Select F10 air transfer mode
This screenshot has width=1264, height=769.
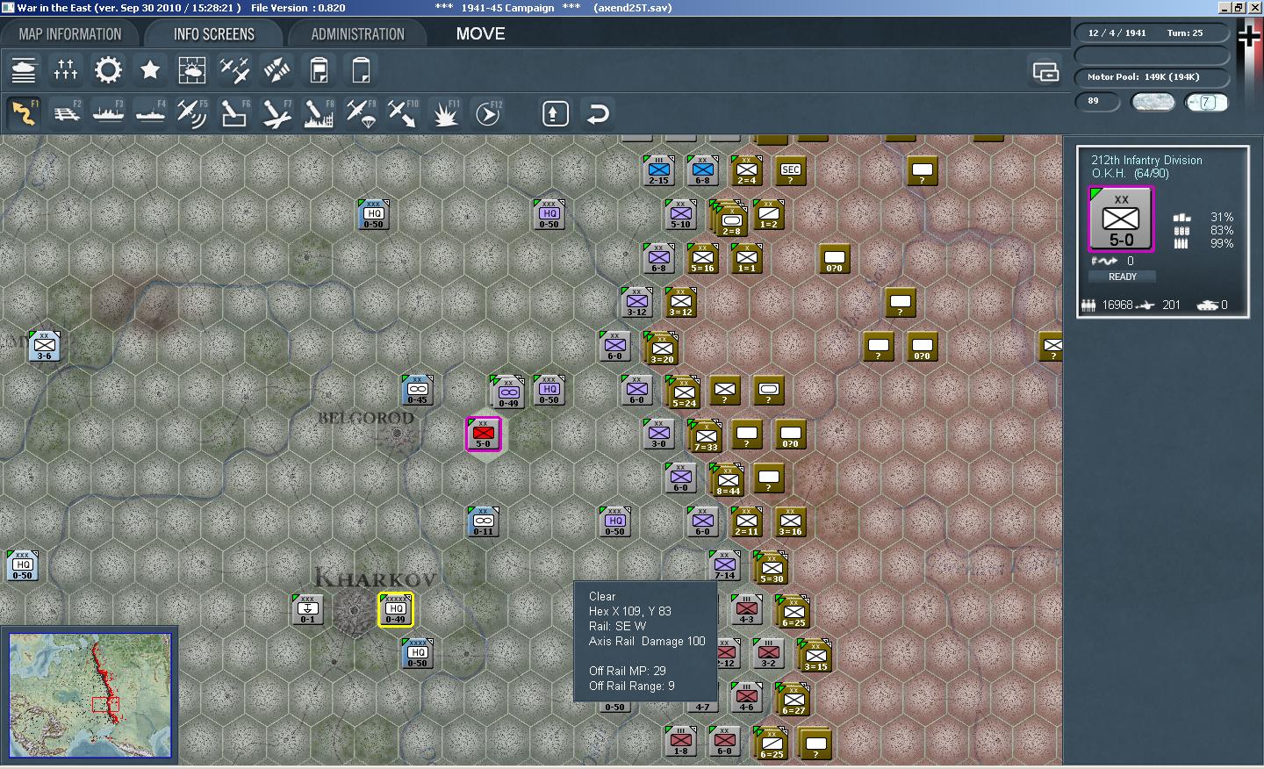pos(403,113)
